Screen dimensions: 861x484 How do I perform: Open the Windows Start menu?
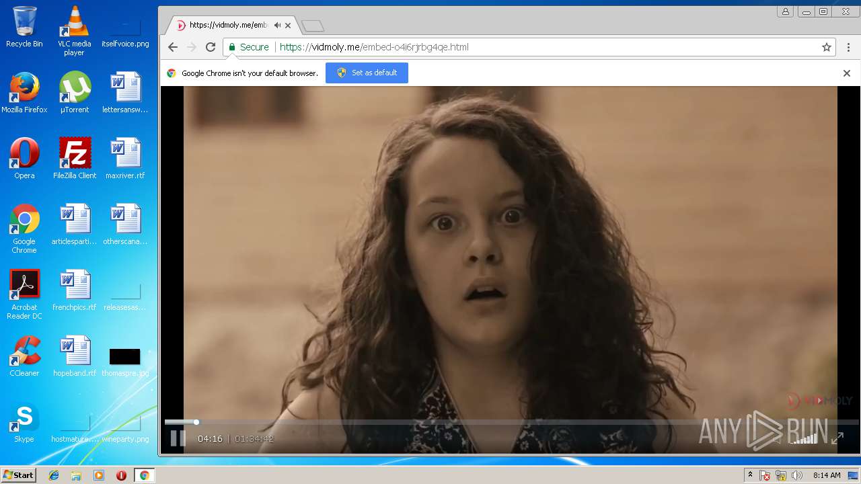(18, 475)
